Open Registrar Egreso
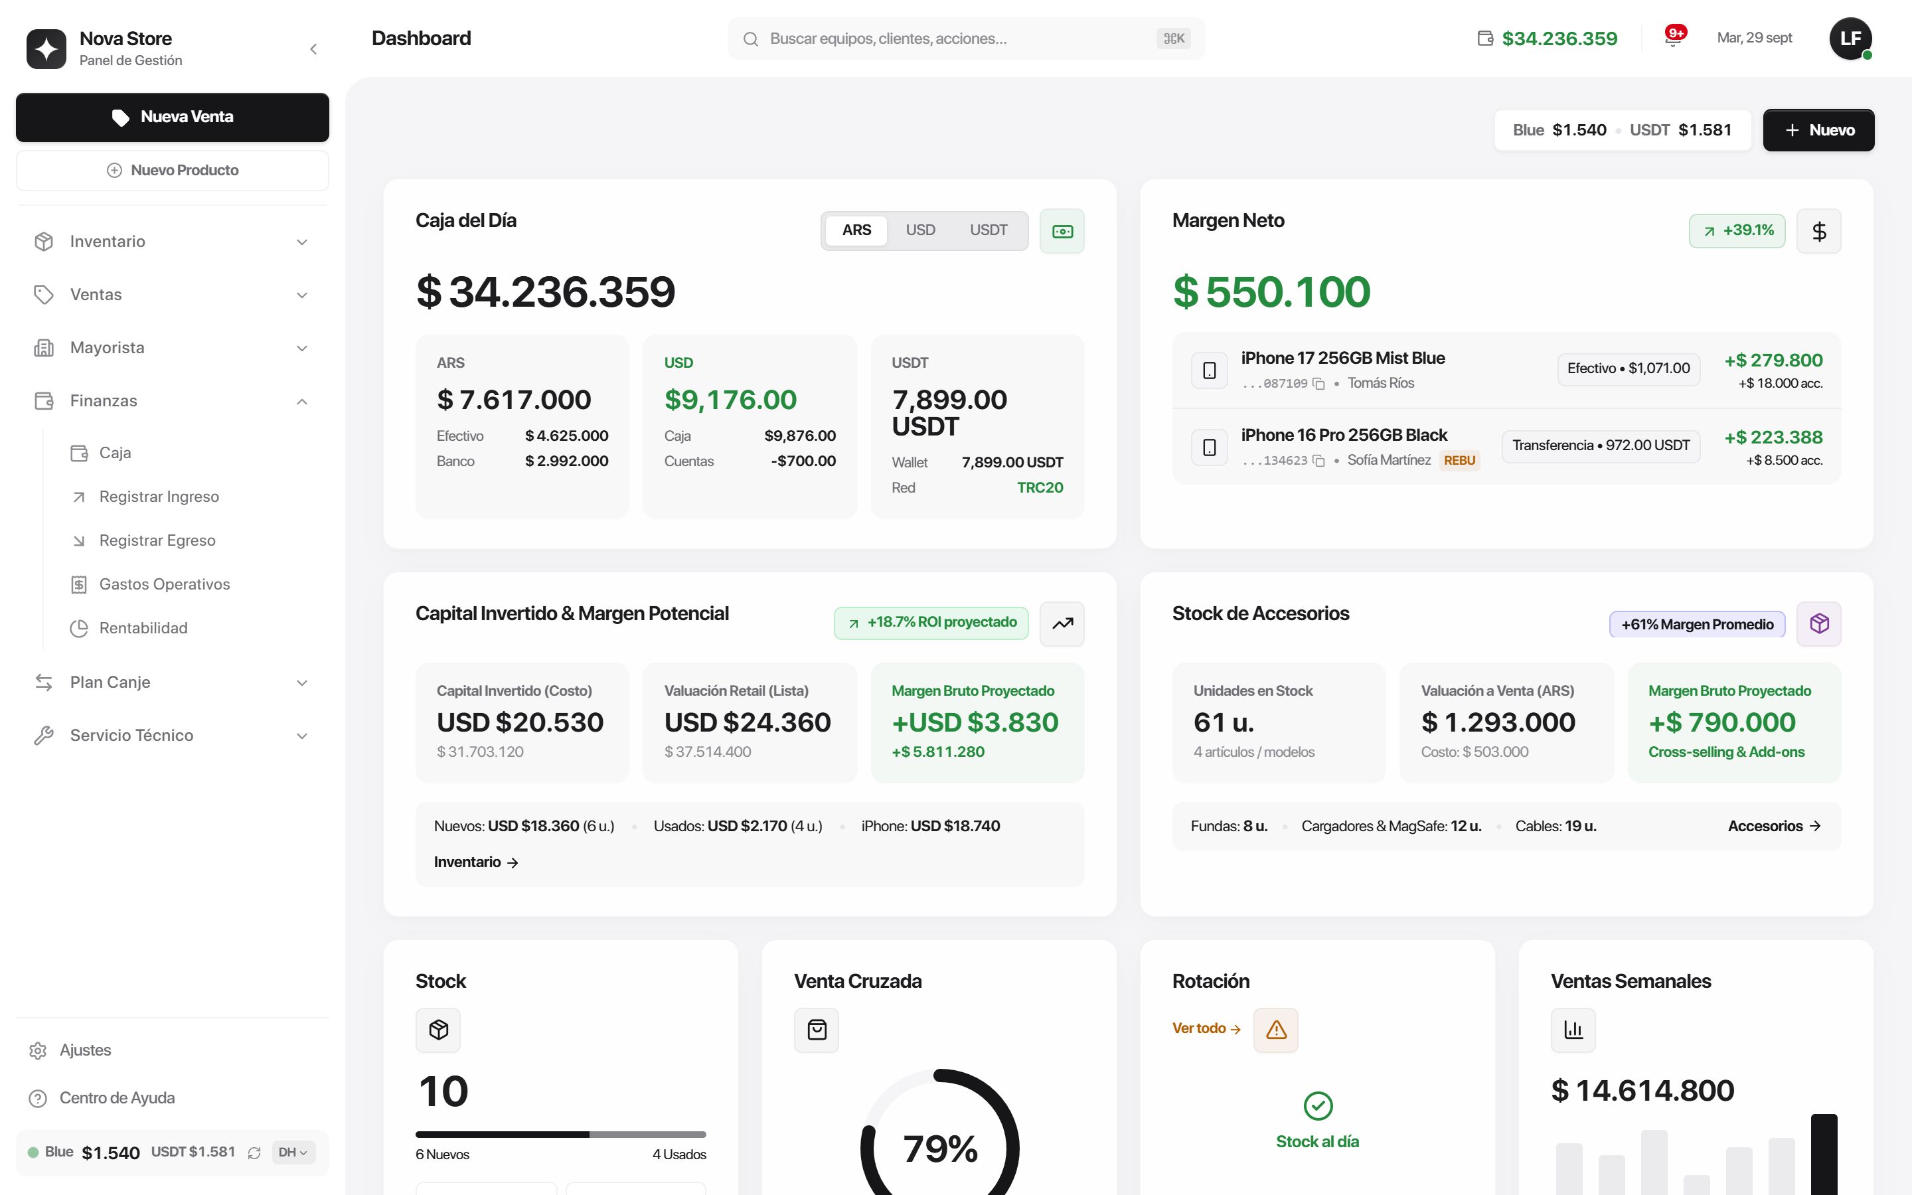The image size is (1912, 1195). [x=190, y=540]
